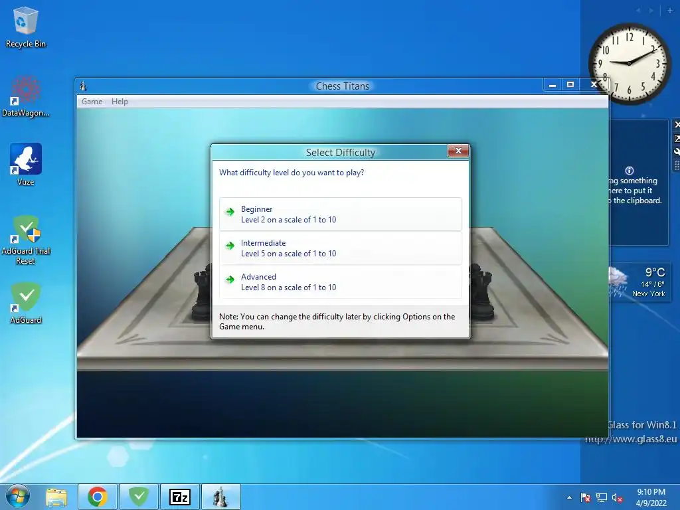This screenshot has height=510, width=680.
Task: Open the Game menu
Action: coord(92,102)
